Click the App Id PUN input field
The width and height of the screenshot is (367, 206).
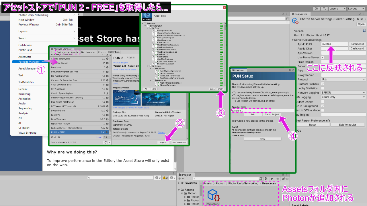click(x=334, y=44)
